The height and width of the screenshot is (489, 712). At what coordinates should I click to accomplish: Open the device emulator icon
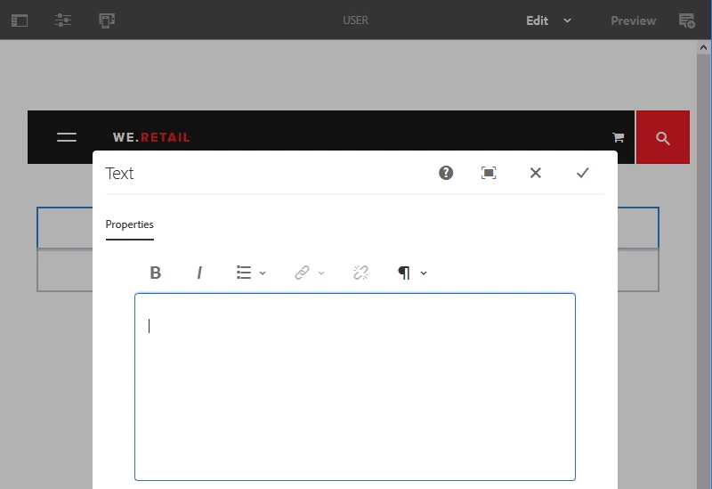107,20
